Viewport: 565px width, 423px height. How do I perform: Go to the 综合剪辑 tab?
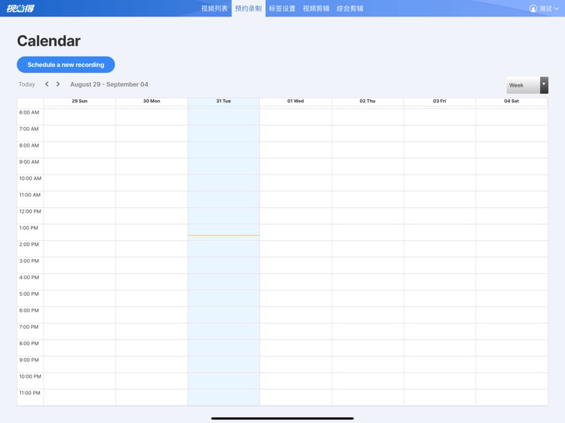coord(350,8)
